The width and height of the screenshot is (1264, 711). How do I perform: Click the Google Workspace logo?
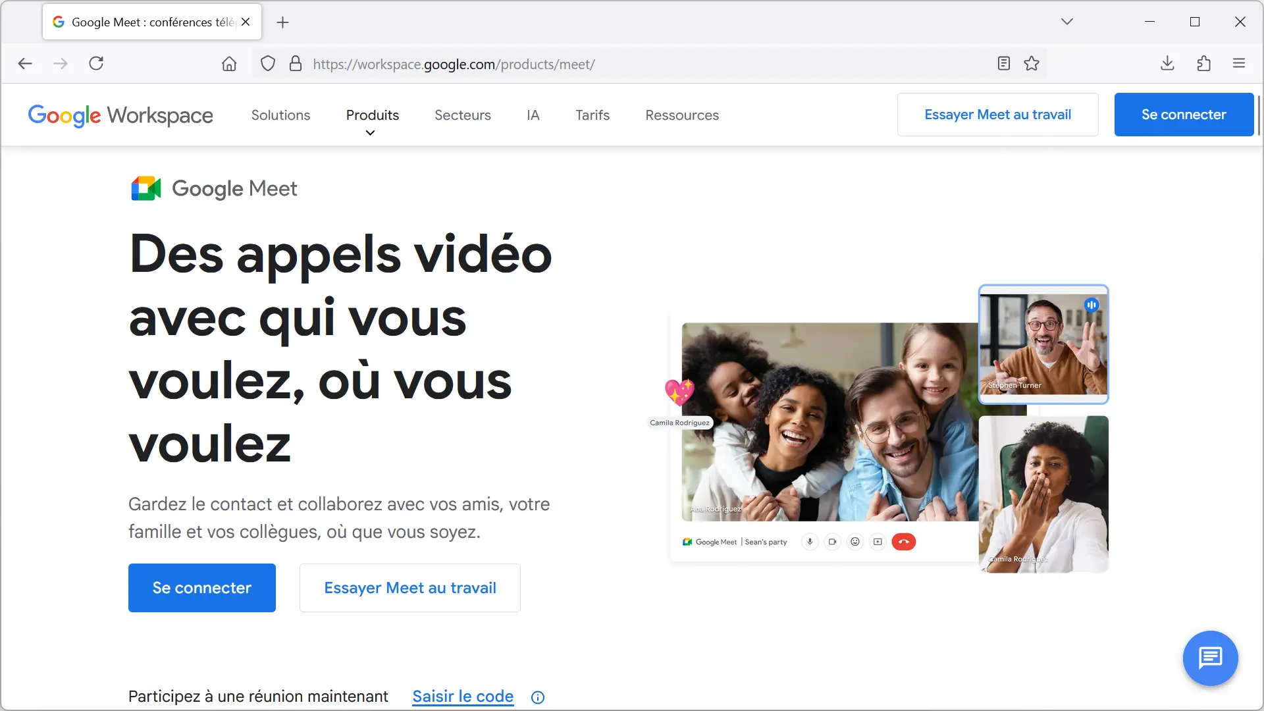tap(120, 115)
